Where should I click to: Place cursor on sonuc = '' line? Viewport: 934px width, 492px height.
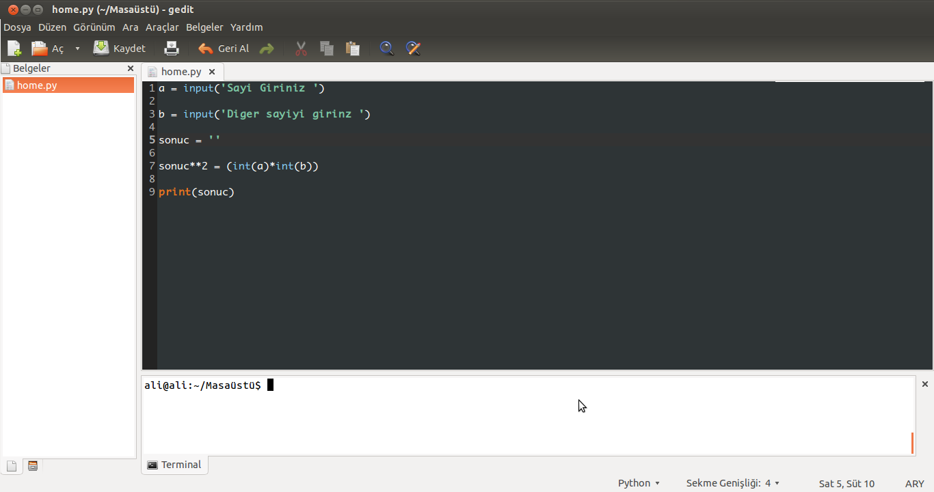pyautogui.click(x=189, y=140)
